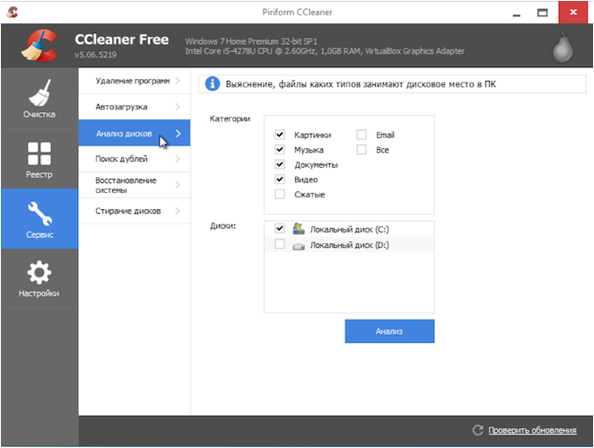The height and width of the screenshot is (448, 594).
Task: Open Автозагрузка menu item
Action: 135,107
